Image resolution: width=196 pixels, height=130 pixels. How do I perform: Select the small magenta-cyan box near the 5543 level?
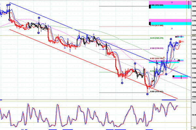(179, 37)
